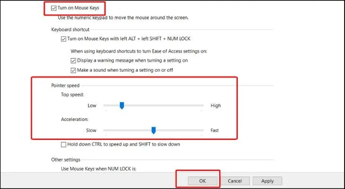Click the Pointer speed section heading
This screenshot has width=345, height=189.
pyautogui.click(x=65, y=86)
